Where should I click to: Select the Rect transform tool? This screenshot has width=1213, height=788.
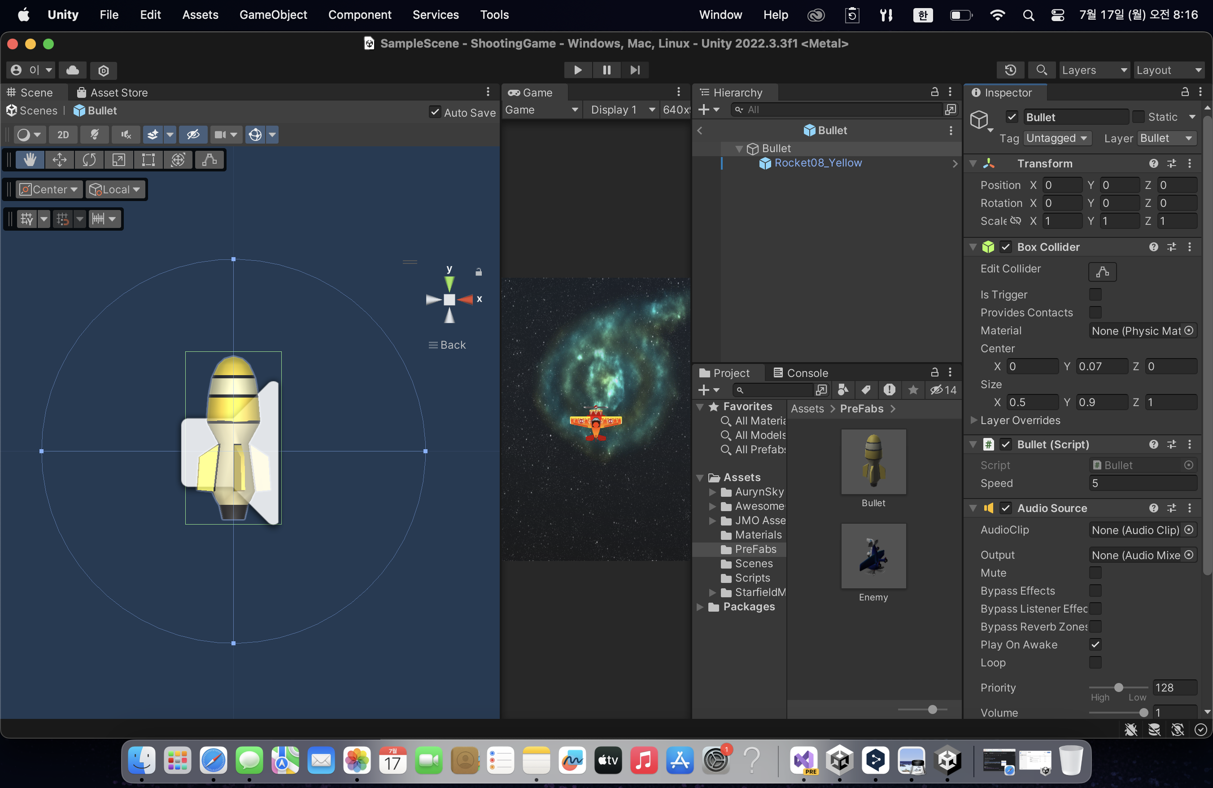[x=148, y=160]
